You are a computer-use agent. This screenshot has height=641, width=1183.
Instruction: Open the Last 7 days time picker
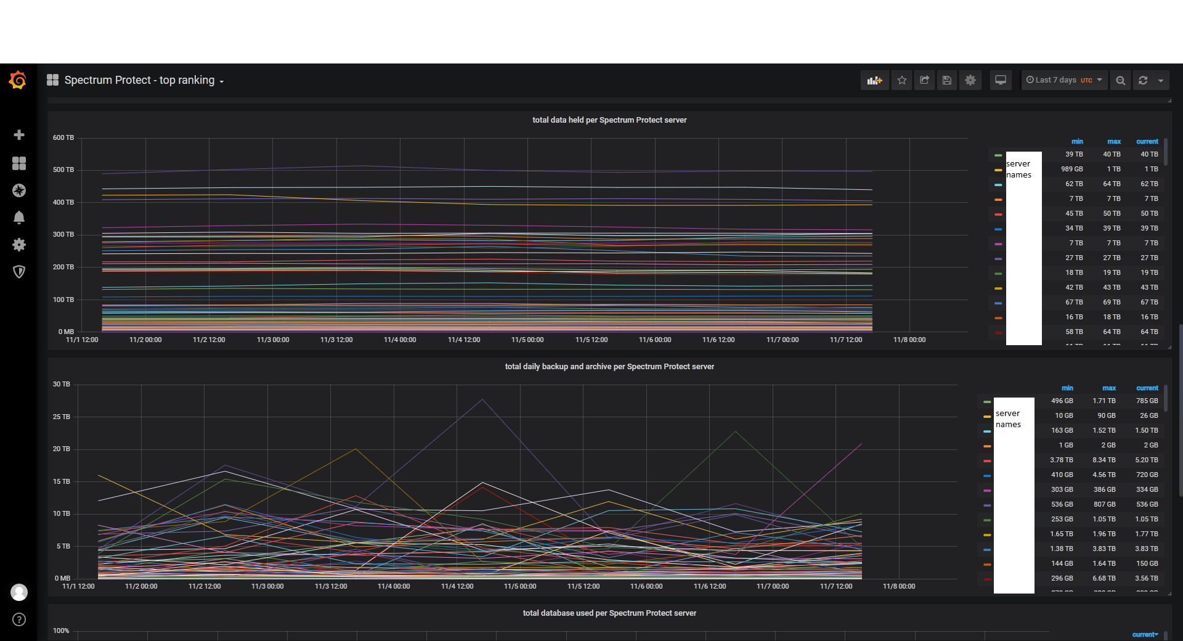click(1064, 80)
